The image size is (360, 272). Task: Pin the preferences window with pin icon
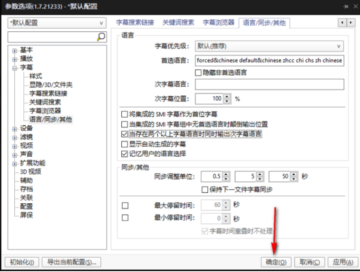coord(346,6)
